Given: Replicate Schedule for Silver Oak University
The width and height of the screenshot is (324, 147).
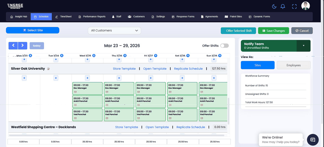Looking at the screenshot, I should [188, 69].
